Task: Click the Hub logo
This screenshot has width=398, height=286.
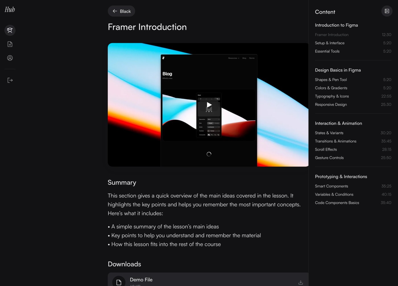Action: pos(10,10)
